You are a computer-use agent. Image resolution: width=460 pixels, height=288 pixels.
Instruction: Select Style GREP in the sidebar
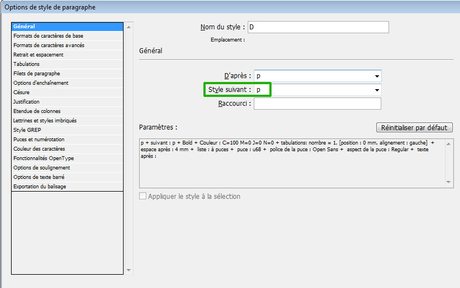(x=27, y=130)
